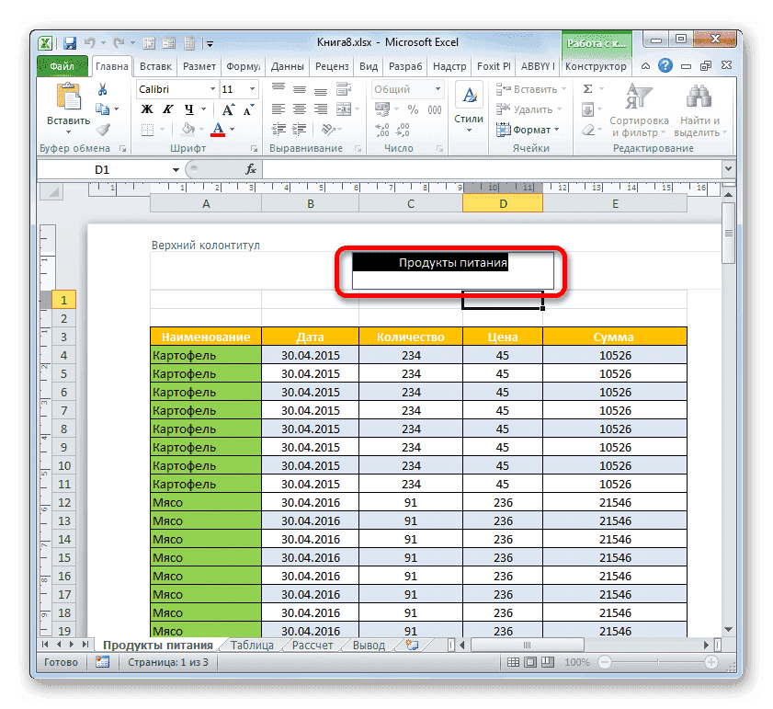Viewport: 773px width, 709px height.
Task: Click the Percent Style icon
Action: click(413, 109)
